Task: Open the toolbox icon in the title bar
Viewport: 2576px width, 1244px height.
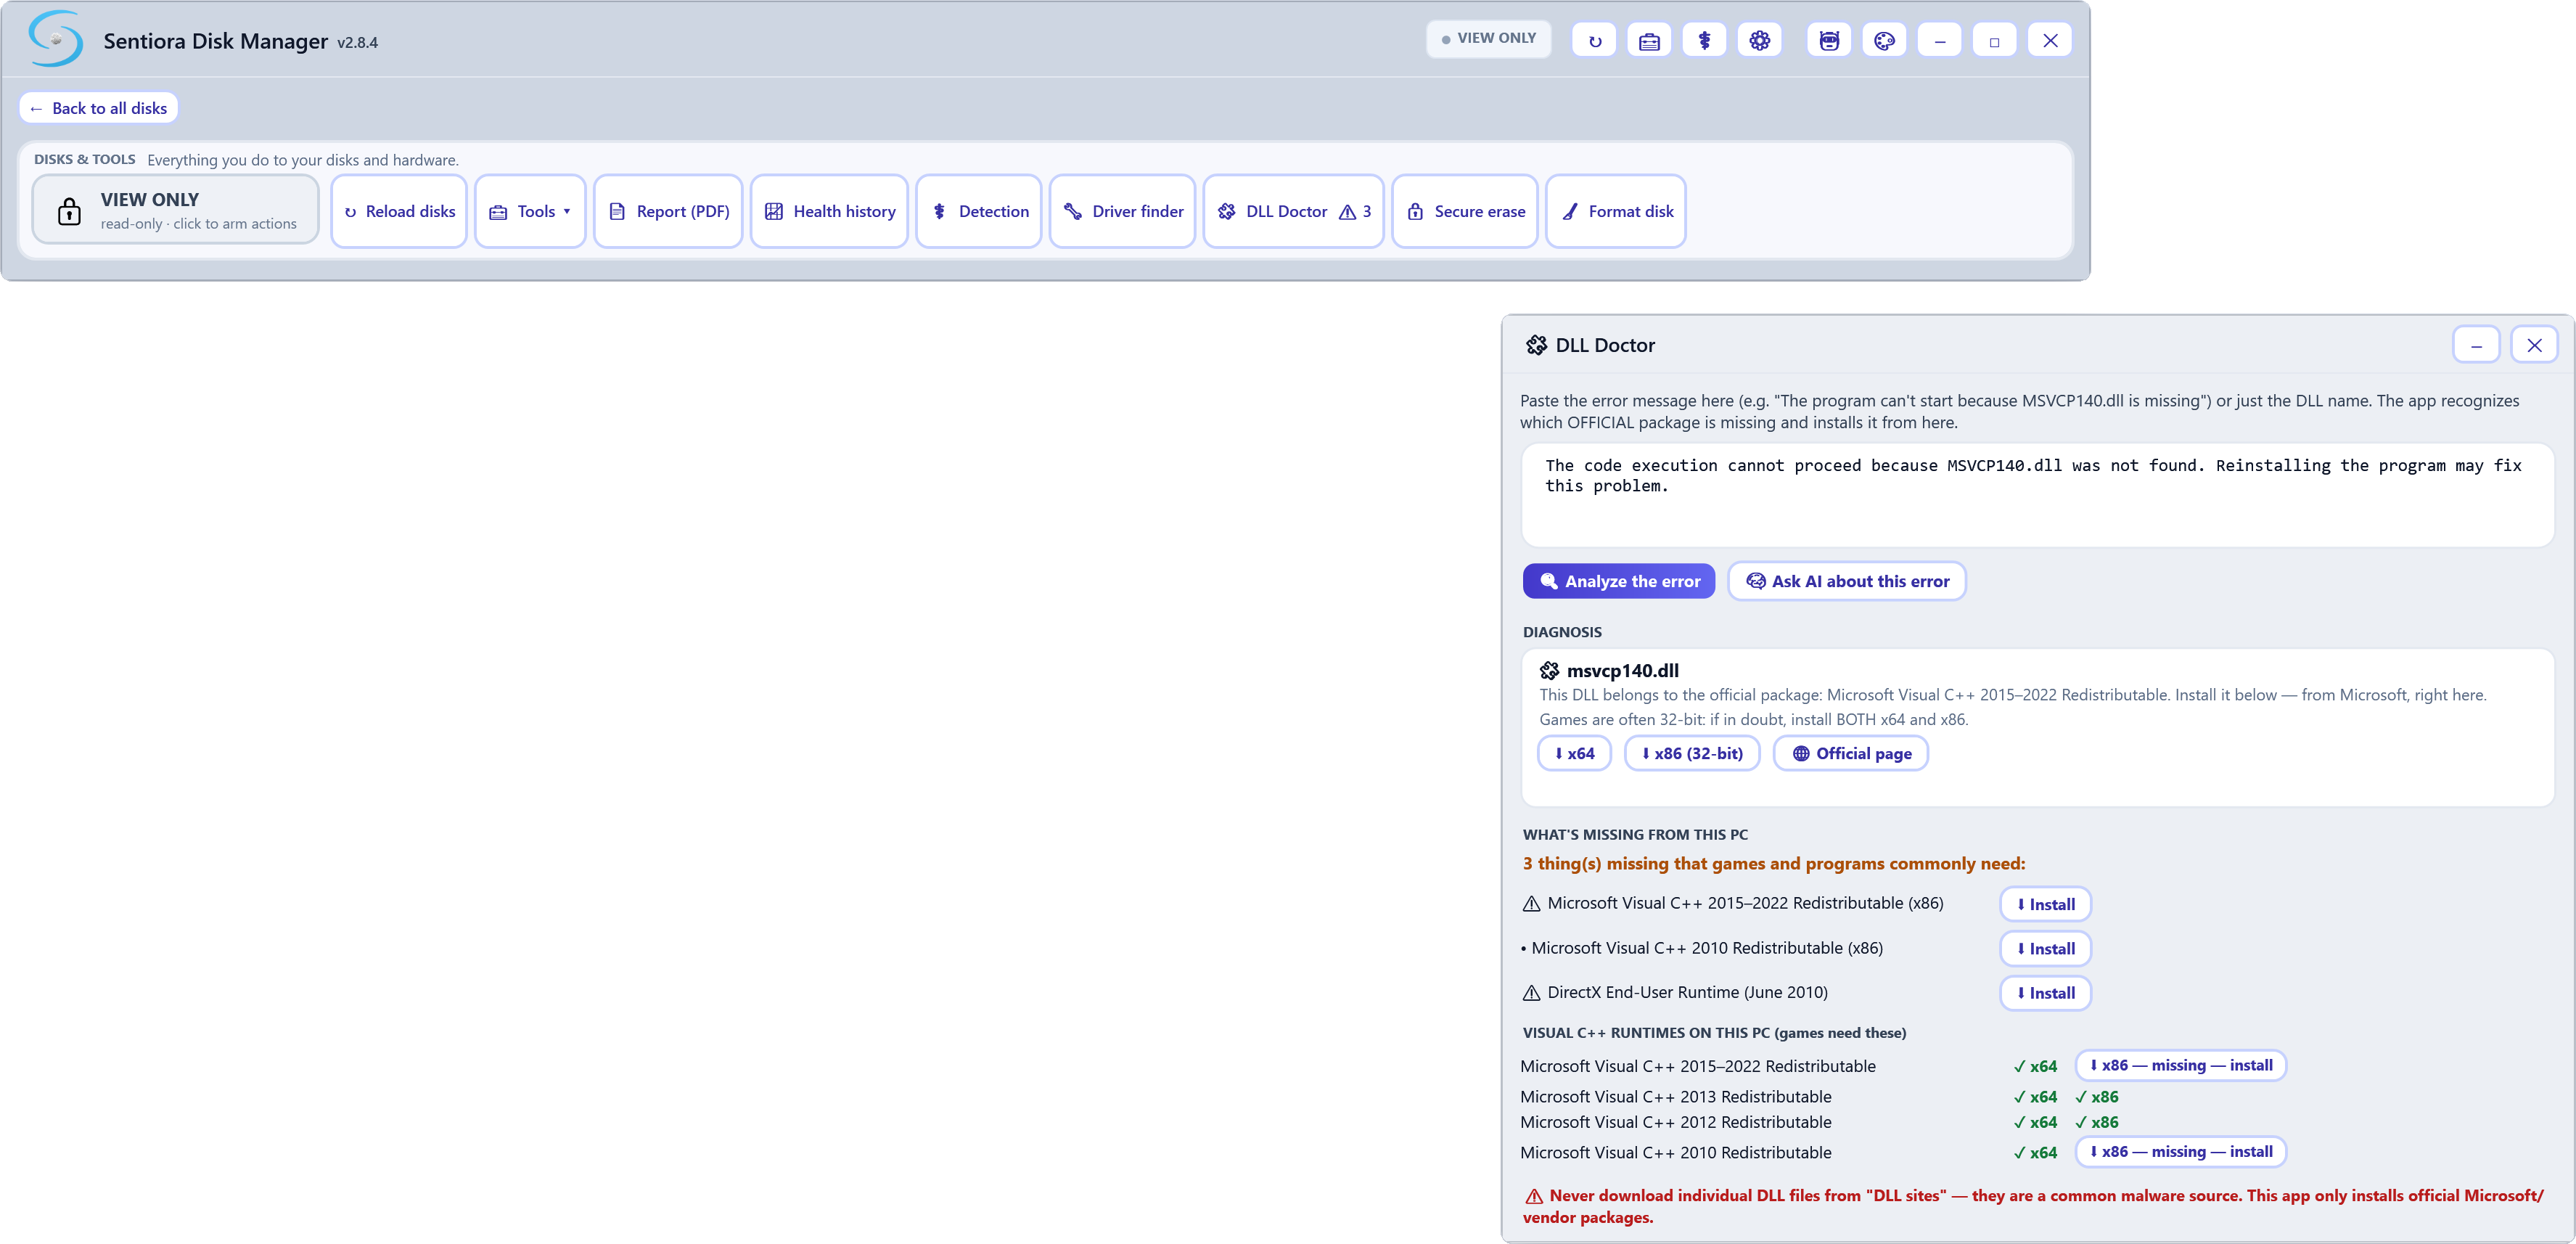Action: coord(1649,41)
